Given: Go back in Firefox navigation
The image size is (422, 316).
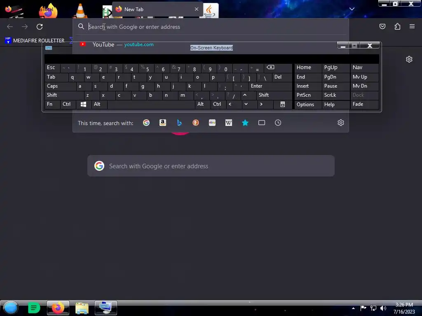Looking at the screenshot, I should pyautogui.click(x=10, y=27).
